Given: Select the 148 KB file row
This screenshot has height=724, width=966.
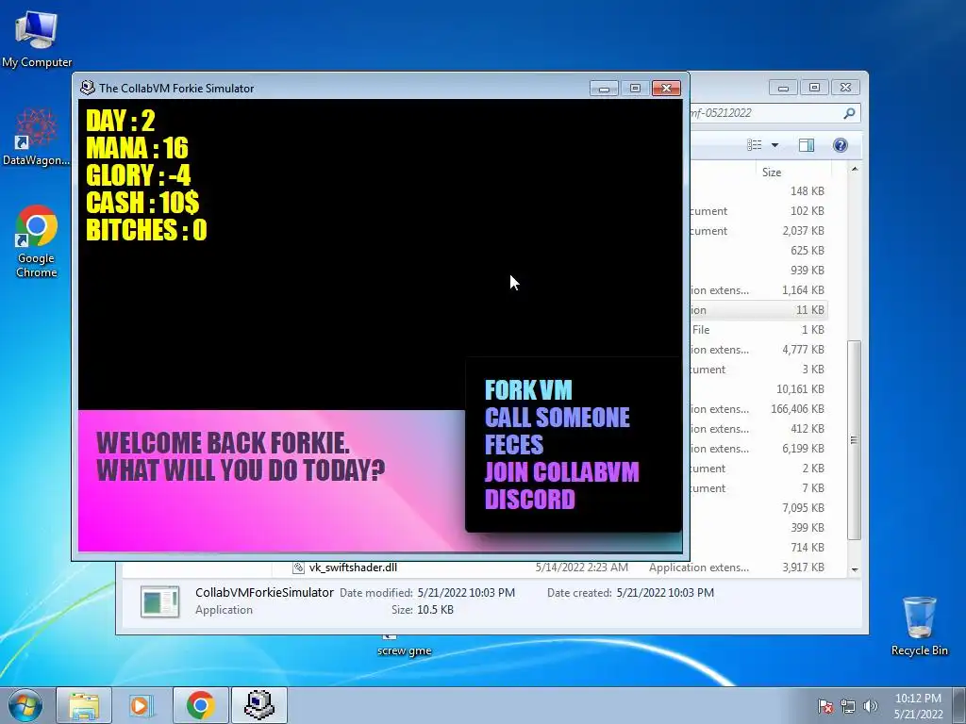Looking at the screenshot, I should (x=758, y=191).
